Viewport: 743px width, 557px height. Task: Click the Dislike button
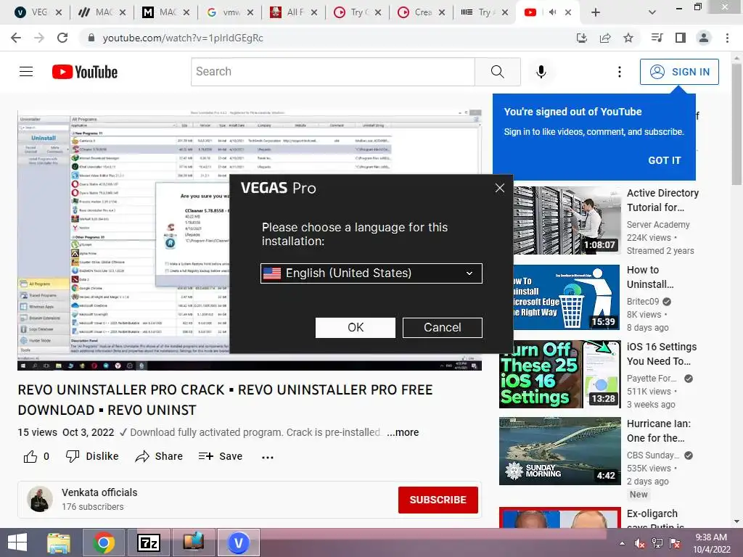tap(92, 457)
